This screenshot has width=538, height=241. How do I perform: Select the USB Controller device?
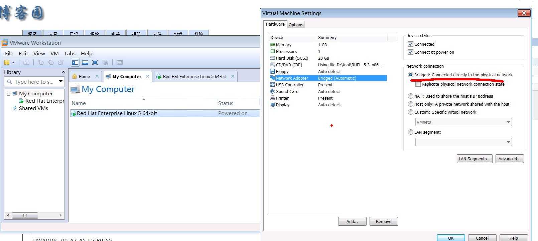(328, 85)
